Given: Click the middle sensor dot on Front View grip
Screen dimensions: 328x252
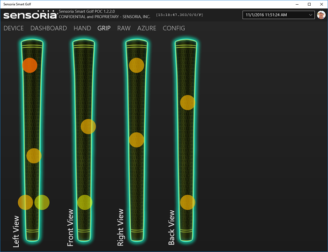Looking at the screenshot, I should [88, 126].
